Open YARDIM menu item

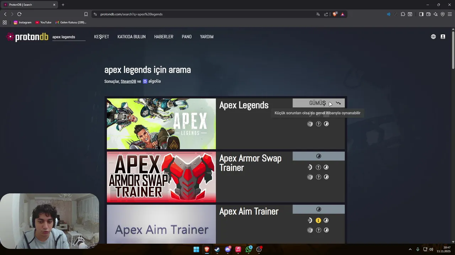tap(207, 37)
